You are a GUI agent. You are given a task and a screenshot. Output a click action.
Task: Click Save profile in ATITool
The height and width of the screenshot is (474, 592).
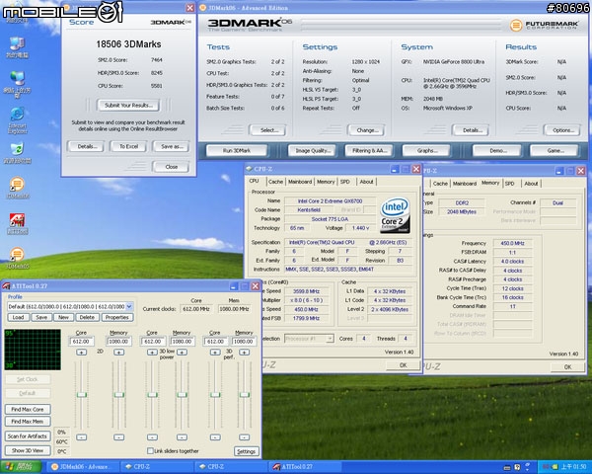(x=41, y=317)
